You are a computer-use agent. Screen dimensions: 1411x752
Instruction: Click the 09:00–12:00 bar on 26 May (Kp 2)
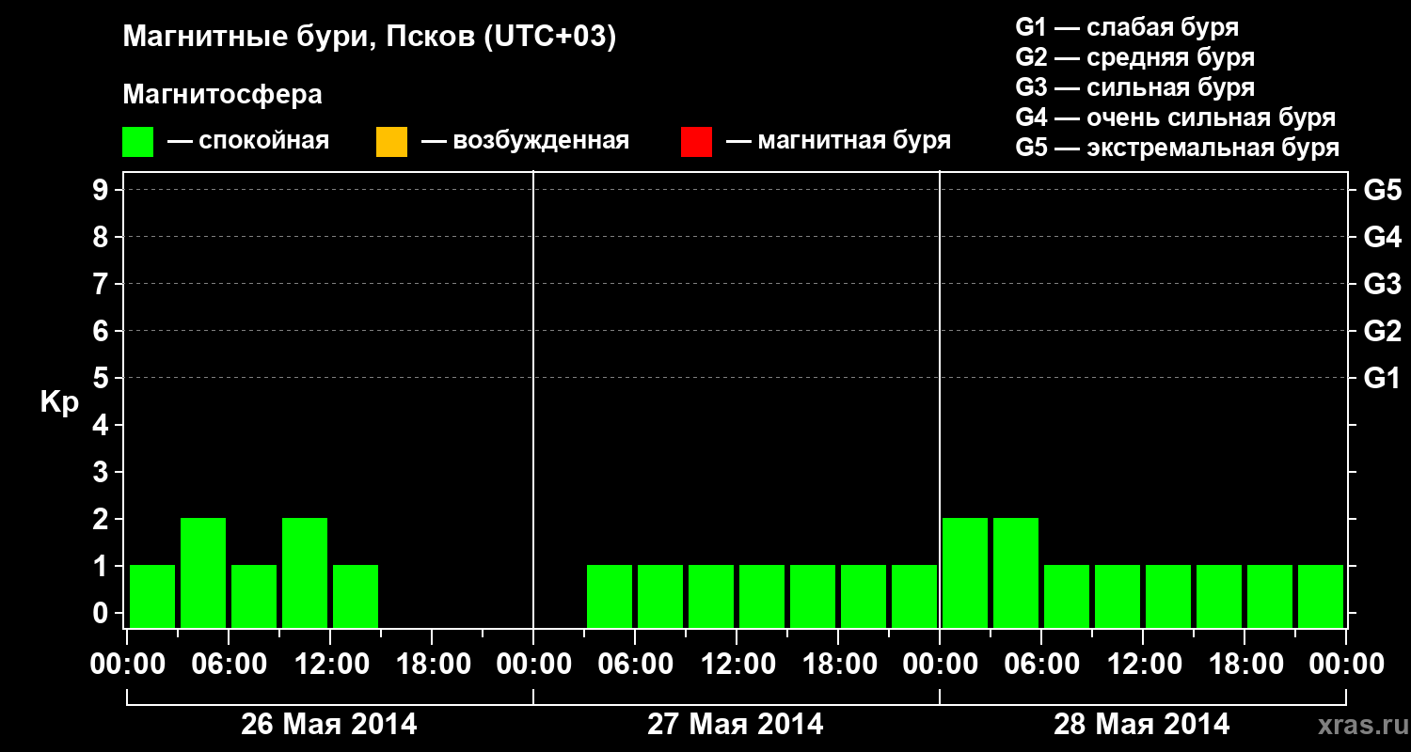[305, 572]
